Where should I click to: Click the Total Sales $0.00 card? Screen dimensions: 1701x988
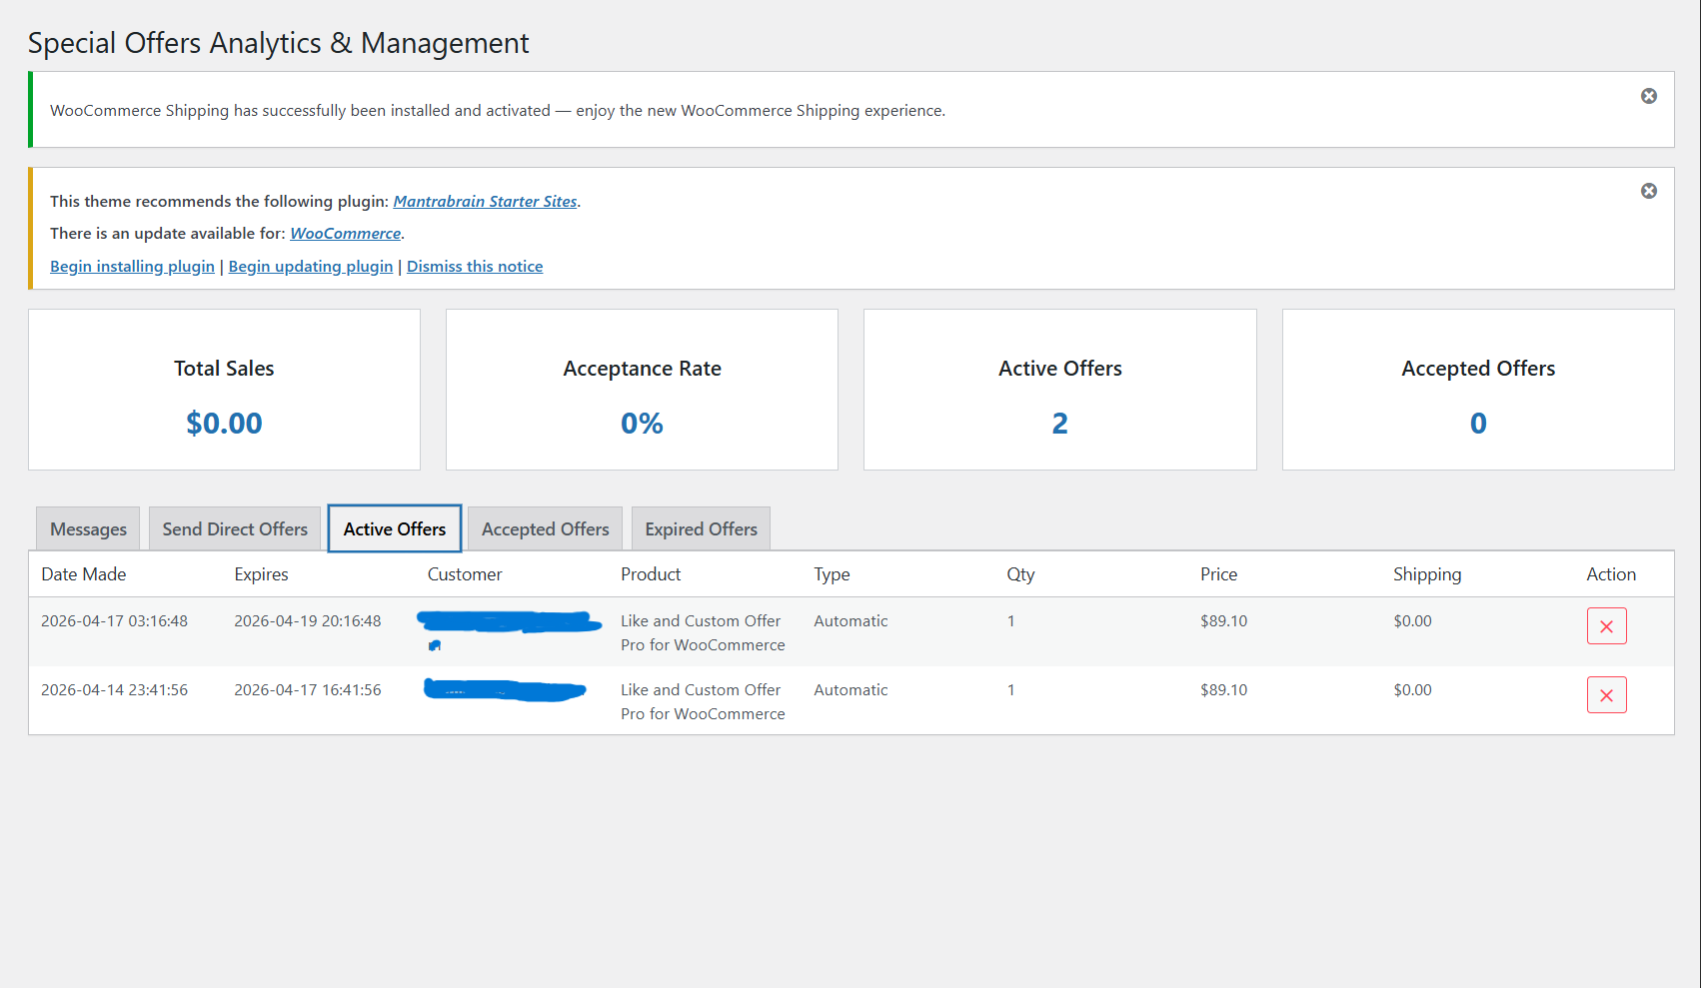click(224, 390)
